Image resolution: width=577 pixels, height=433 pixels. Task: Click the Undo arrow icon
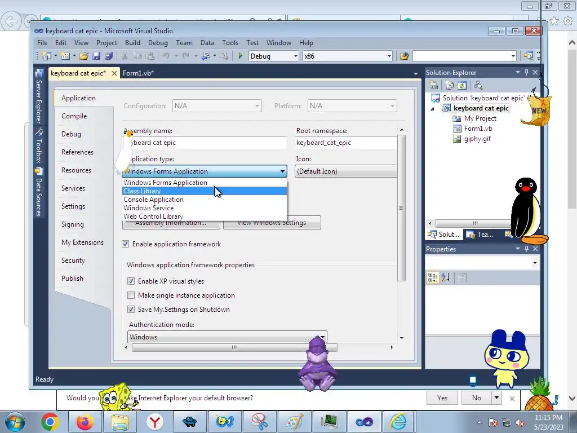pos(166,56)
